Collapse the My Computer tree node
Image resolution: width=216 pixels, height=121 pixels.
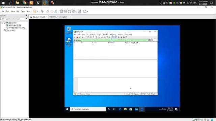[x=2, y=23]
